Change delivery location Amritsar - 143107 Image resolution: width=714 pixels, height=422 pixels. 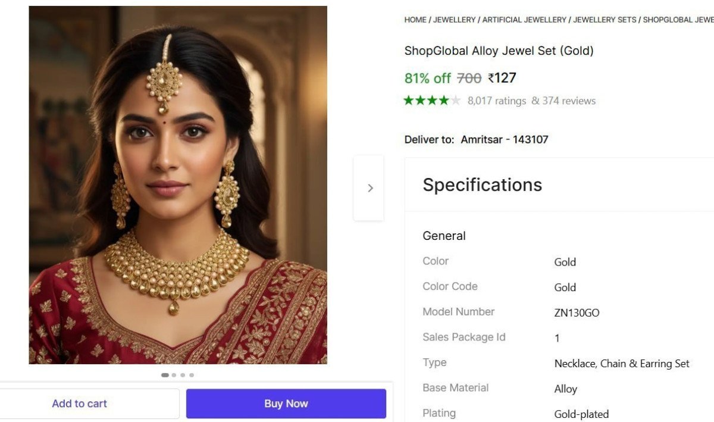coord(504,140)
